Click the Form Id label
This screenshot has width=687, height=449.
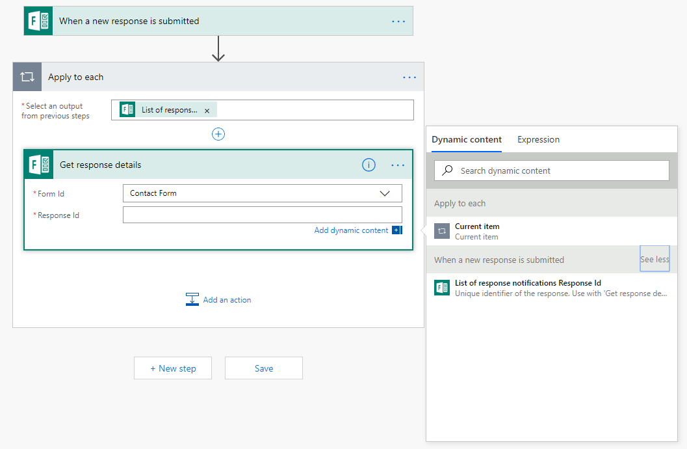[51, 194]
